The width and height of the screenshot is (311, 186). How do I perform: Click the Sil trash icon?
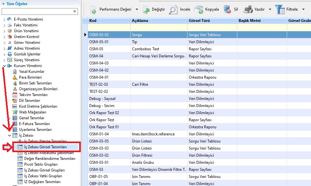[x=227, y=9]
